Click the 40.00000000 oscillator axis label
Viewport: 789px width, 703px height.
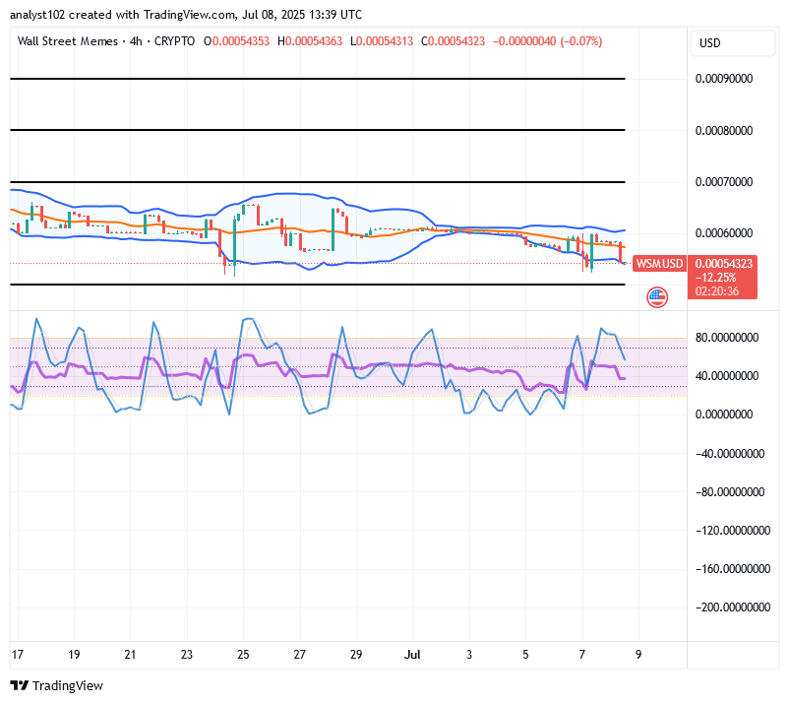[x=727, y=376]
